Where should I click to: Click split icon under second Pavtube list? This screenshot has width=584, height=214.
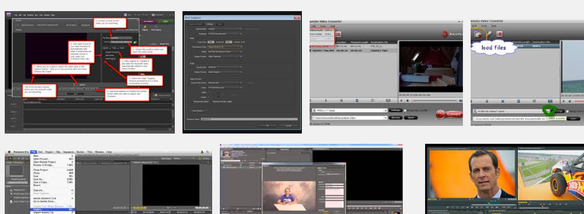point(550,101)
